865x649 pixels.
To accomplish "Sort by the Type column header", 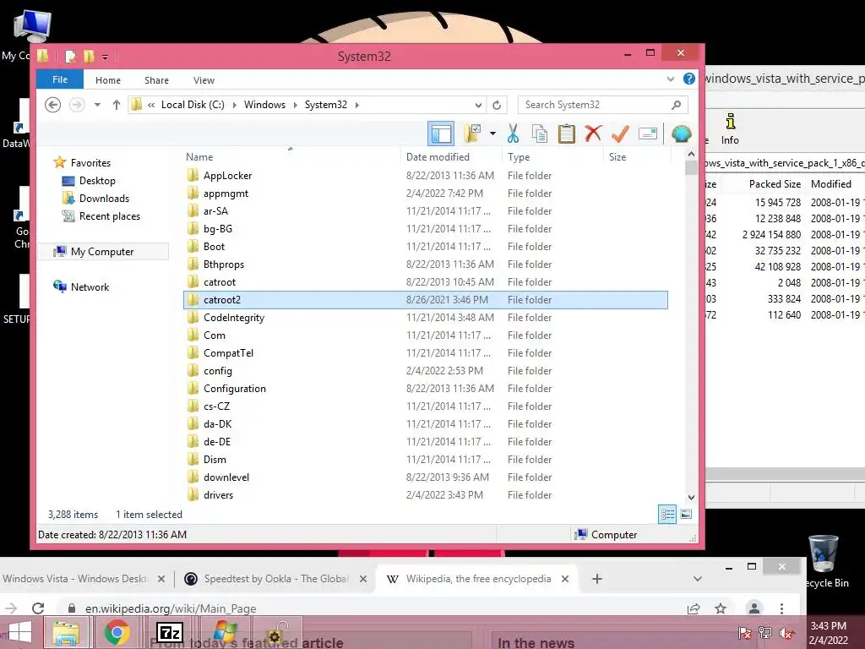I will 519,157.
